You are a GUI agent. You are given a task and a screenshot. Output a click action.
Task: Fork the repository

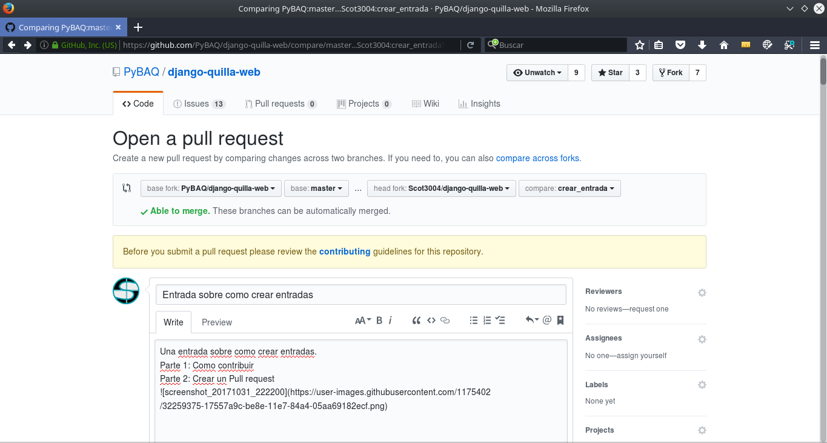[671, 73]
